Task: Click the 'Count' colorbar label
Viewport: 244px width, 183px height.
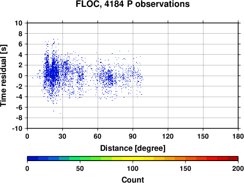Action: pos(133,180)
